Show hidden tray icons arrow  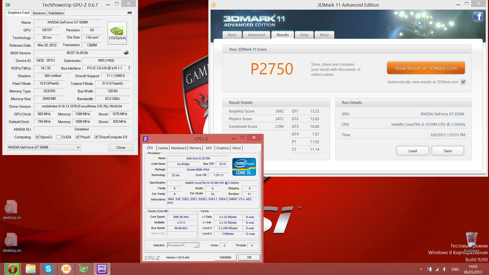pyautogui.click(x=421, y=269)
